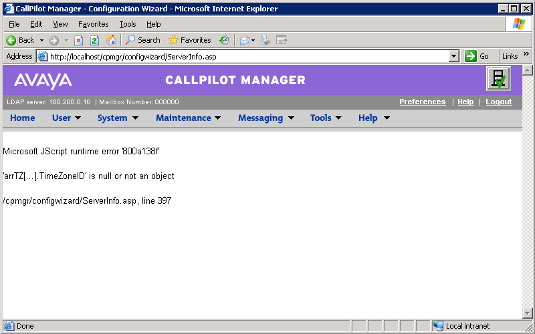Go to the CallPilot Home page

(x=23, y=118)
